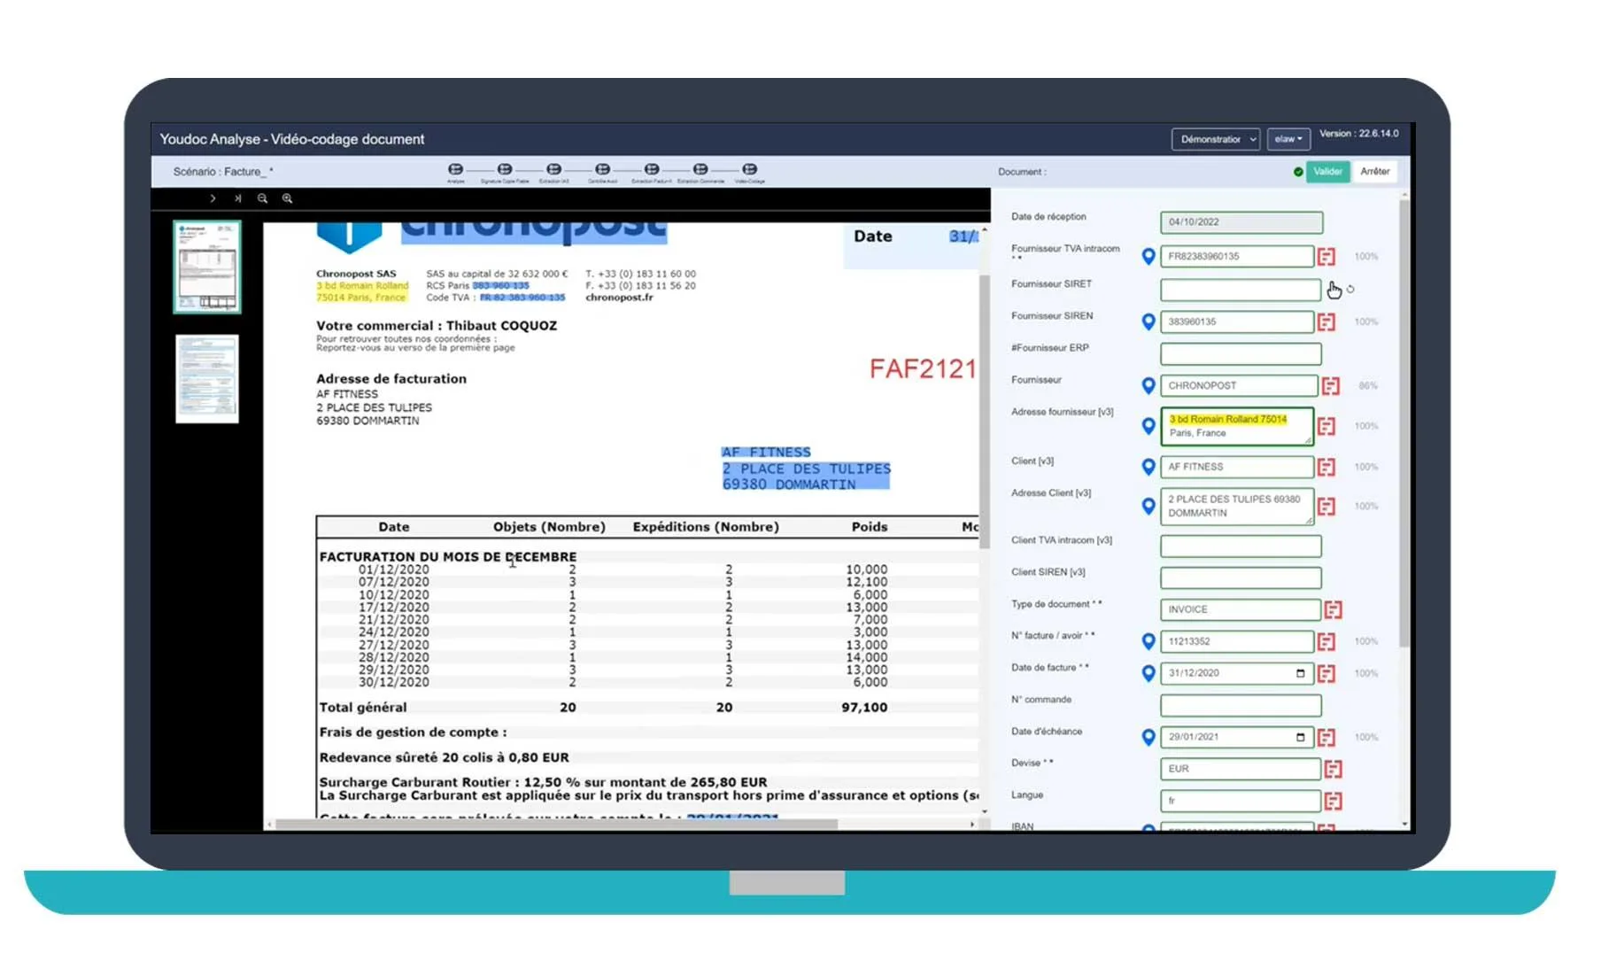Click location pin for Adresse Client

1149,506
